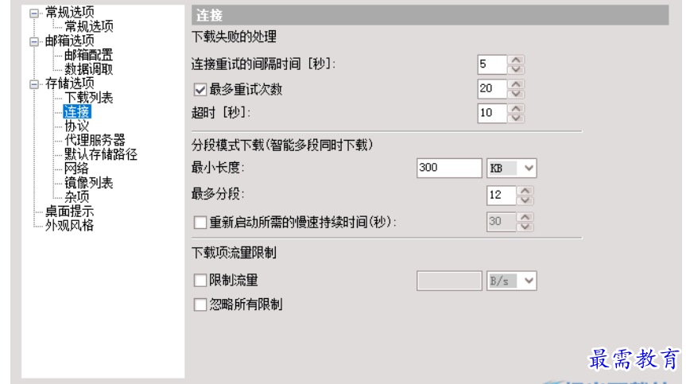The image size is (686, 384).
Task: Click the 最小长度 input field showing 300
Action: coord(449,168)
